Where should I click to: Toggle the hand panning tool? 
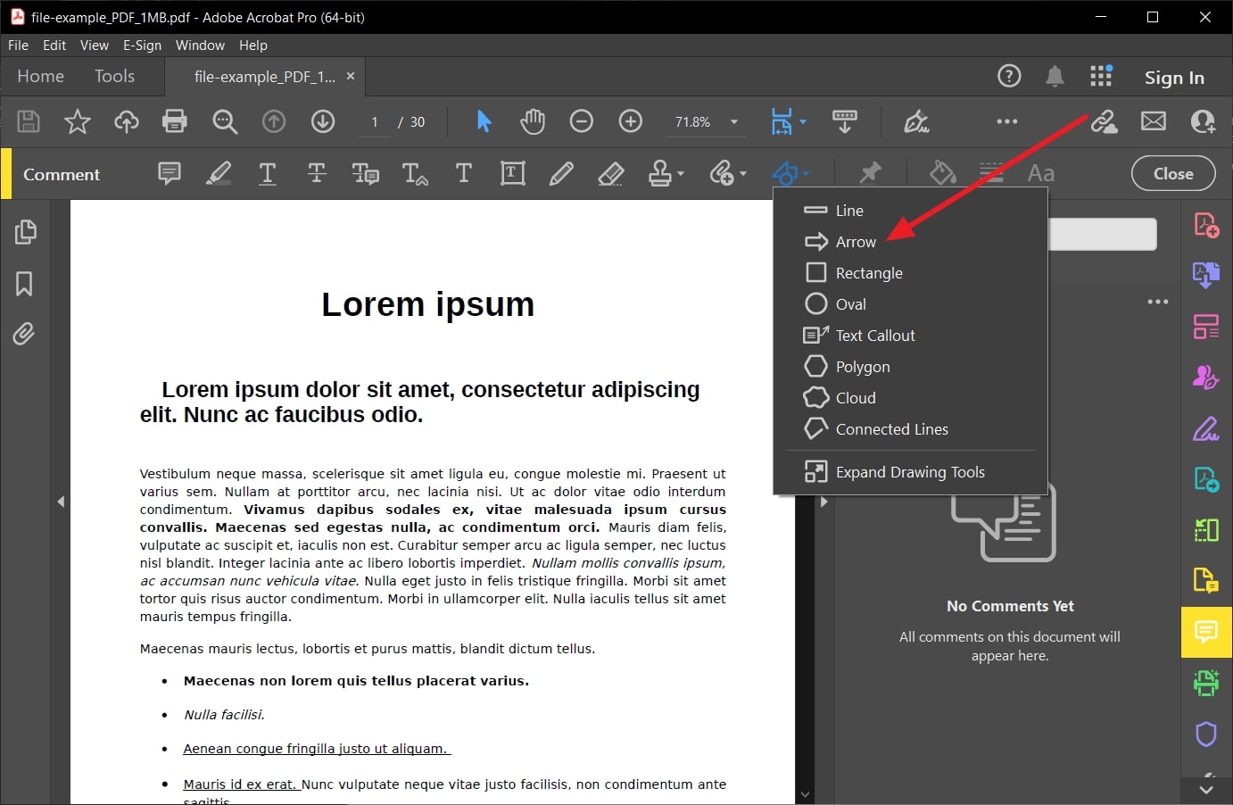click(x=532, y=120)
